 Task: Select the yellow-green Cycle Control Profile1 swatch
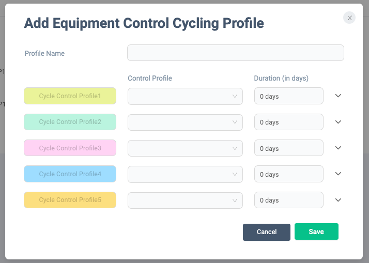[x=70, y=96]
